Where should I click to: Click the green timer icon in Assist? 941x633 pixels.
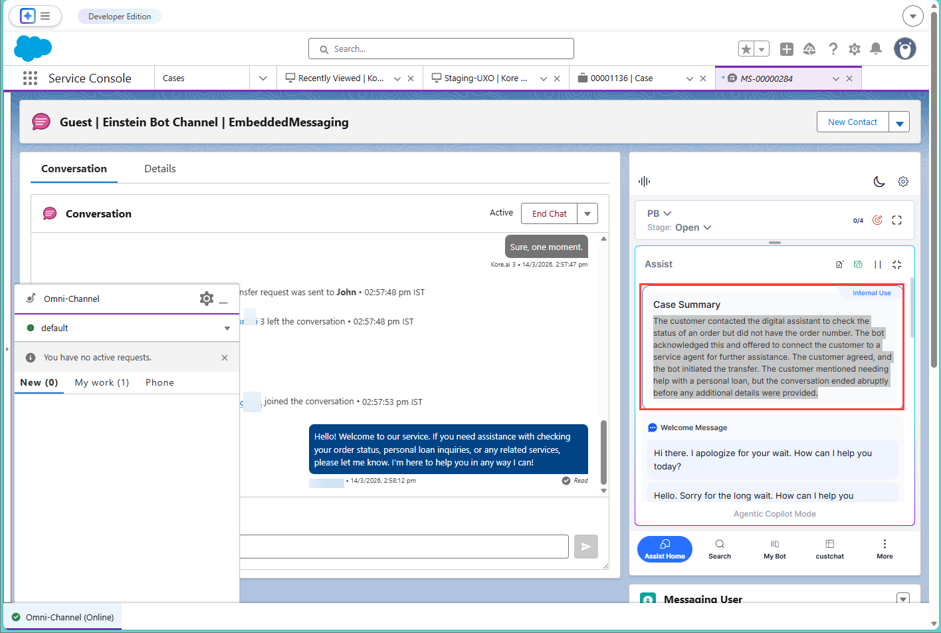(x=858, y=265)
